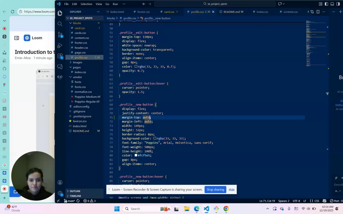Open Google Chrome from the taskbar
343x214 pixels.
tap(226, 209)
